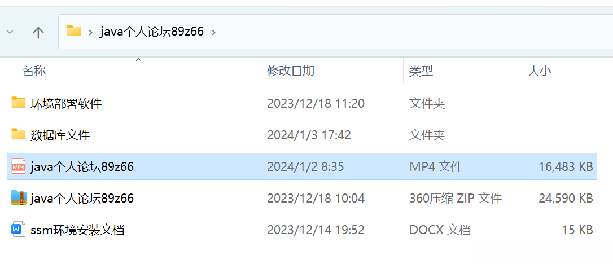Open recent locations dropdown chevron
613x264 pixels.
(10, 32)
